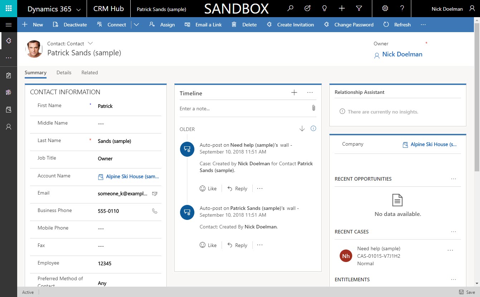Click the search magnifier icon in top bar
Screen dimensions: 480x297
[290, 9]
